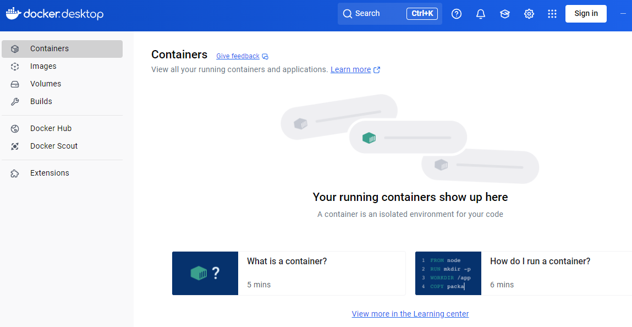
Task: Open Extensions from the sidebar
Action: coord(62,173)
